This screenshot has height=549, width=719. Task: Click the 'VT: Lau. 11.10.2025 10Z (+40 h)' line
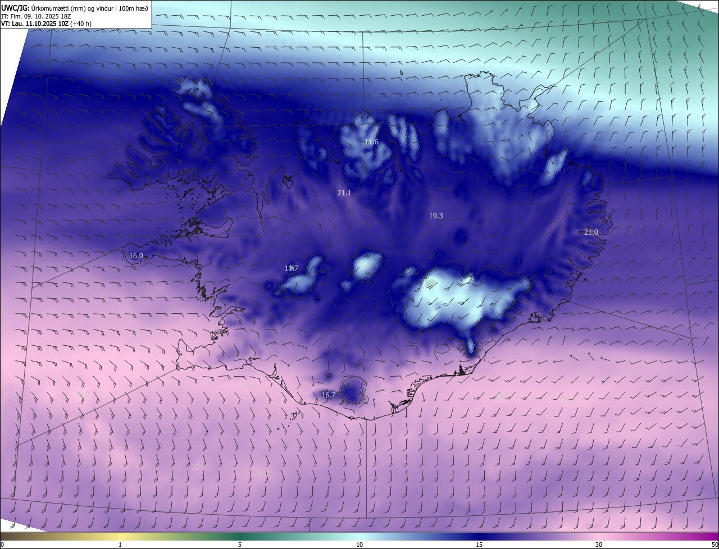tap(46, 24)
